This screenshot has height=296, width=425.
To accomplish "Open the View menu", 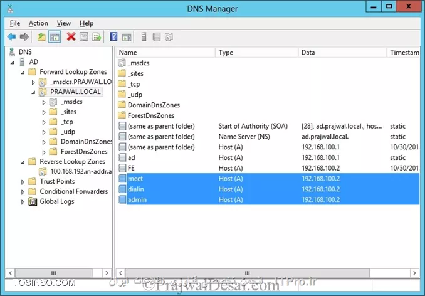I will pos(64,23).
